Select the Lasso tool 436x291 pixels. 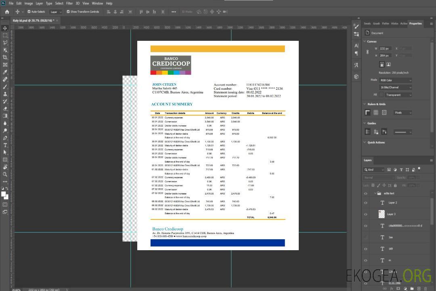click(x=5, y=42)
